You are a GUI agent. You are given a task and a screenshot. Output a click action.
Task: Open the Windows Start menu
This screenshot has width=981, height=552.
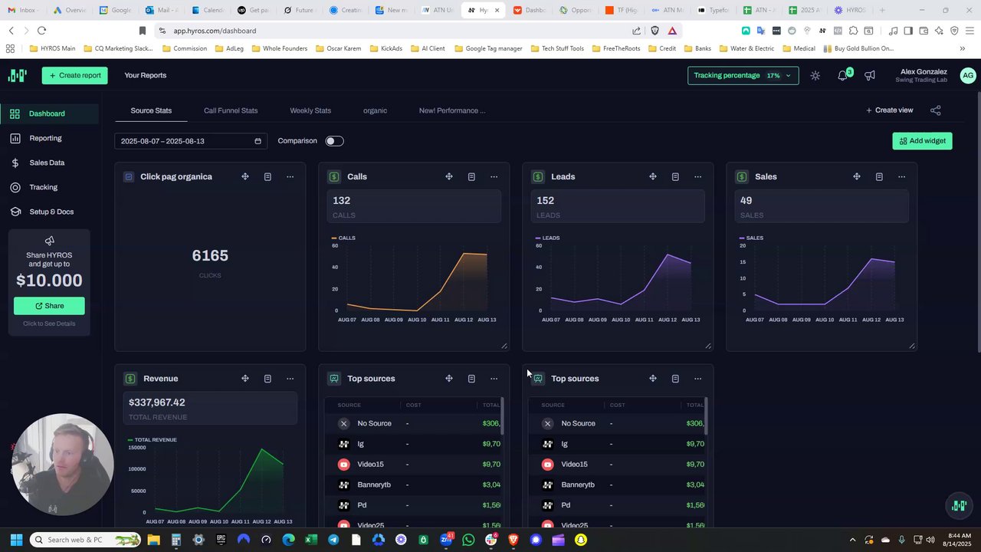pos(16,540)
